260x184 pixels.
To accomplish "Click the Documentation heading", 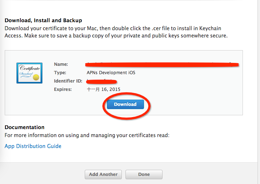I will pyautogui.click(x=24, y=127).
